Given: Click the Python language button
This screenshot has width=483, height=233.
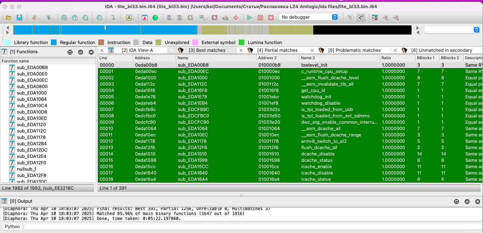Looking at the screenshot, I should pyautogui.click(x=12, y=226).
